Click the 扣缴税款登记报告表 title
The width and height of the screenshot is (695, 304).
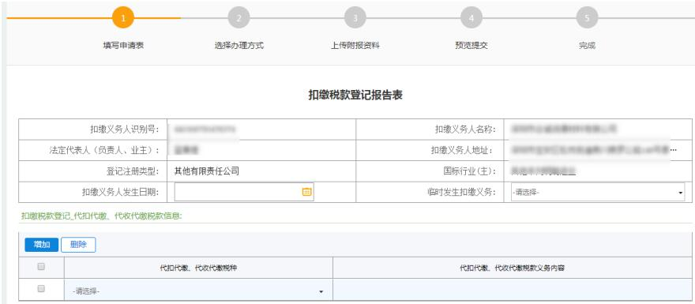click(x=355, y=95)
